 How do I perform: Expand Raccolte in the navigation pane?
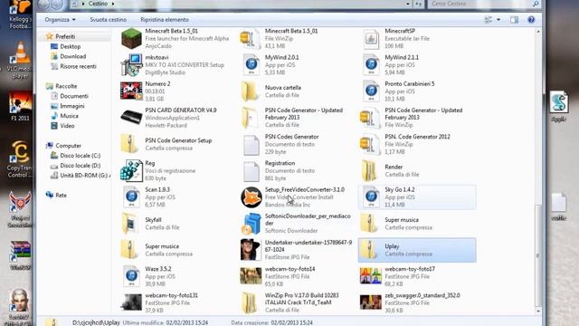click(x=66, y=86)
